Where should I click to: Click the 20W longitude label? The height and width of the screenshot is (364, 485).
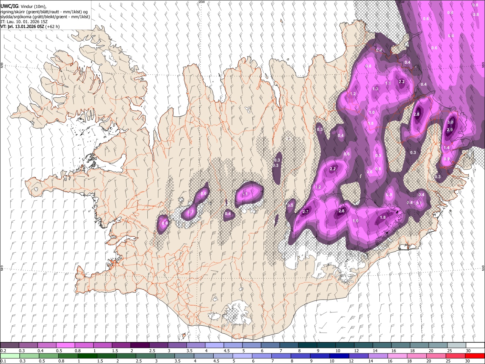tap(202, 2)
